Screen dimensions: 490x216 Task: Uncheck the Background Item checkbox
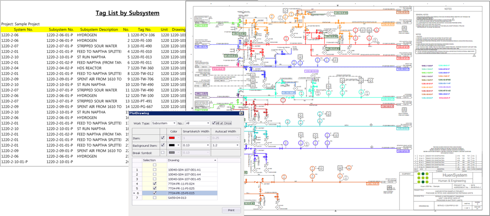coord(162,145)
